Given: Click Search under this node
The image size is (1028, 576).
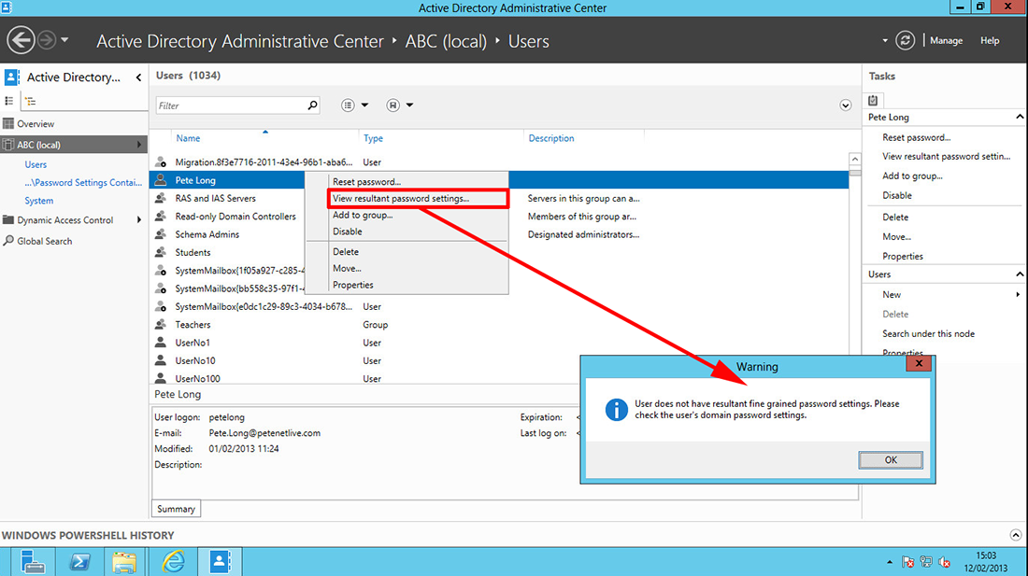Looking at the screenshot, I should coord(928,334).
